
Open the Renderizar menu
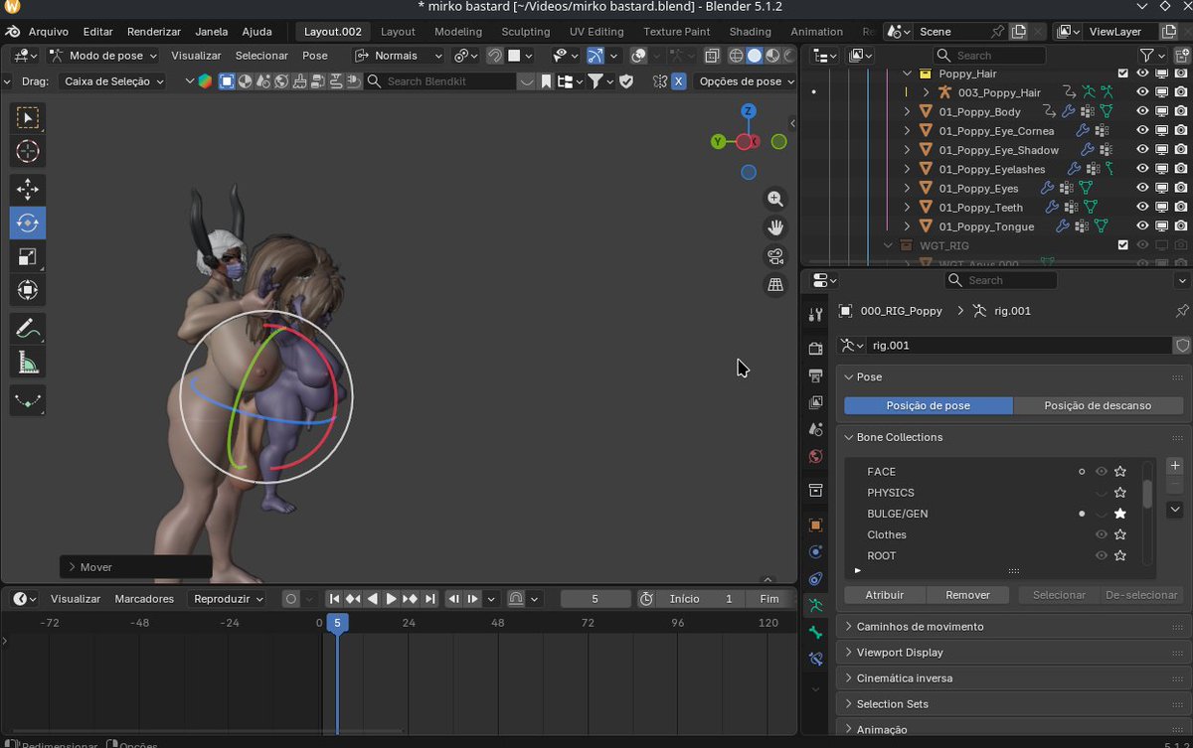tap(154, 32)
